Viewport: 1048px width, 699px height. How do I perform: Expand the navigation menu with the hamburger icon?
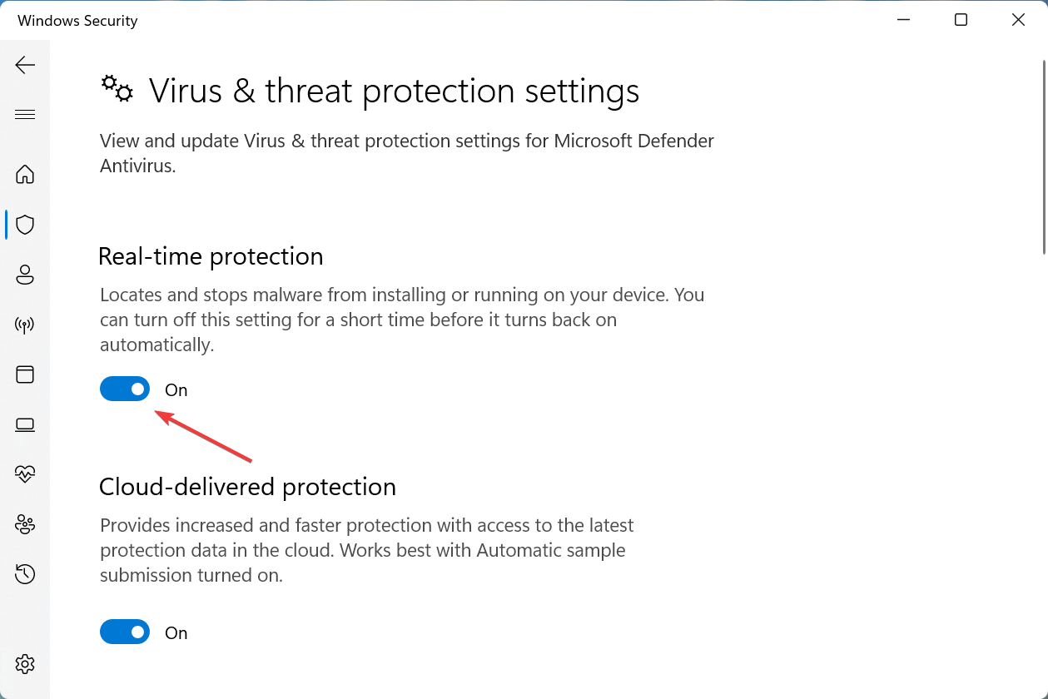coord(25,114)
